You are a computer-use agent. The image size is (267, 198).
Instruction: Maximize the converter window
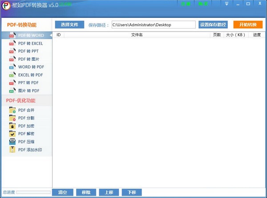248,4
